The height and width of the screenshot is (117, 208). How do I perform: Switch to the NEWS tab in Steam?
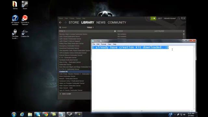101,22
